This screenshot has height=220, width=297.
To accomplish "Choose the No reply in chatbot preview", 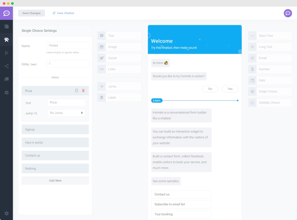I will pos(210,89).
